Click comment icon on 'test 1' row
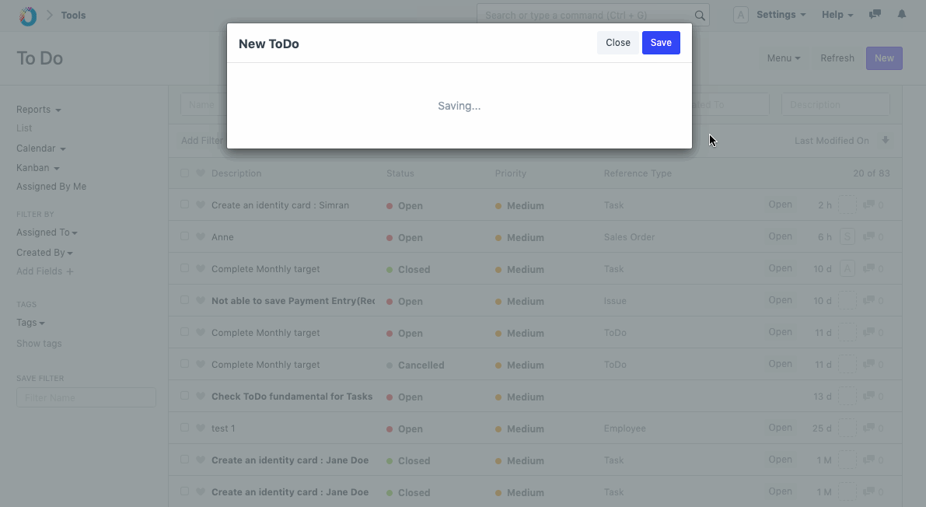The width and height of the screenshot is (926, 507). coord(869,428)
